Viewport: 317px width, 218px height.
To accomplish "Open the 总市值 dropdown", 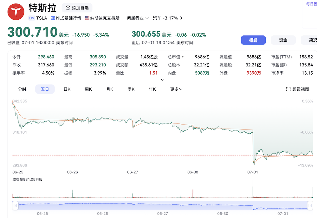I will click(x=175, y=57).
